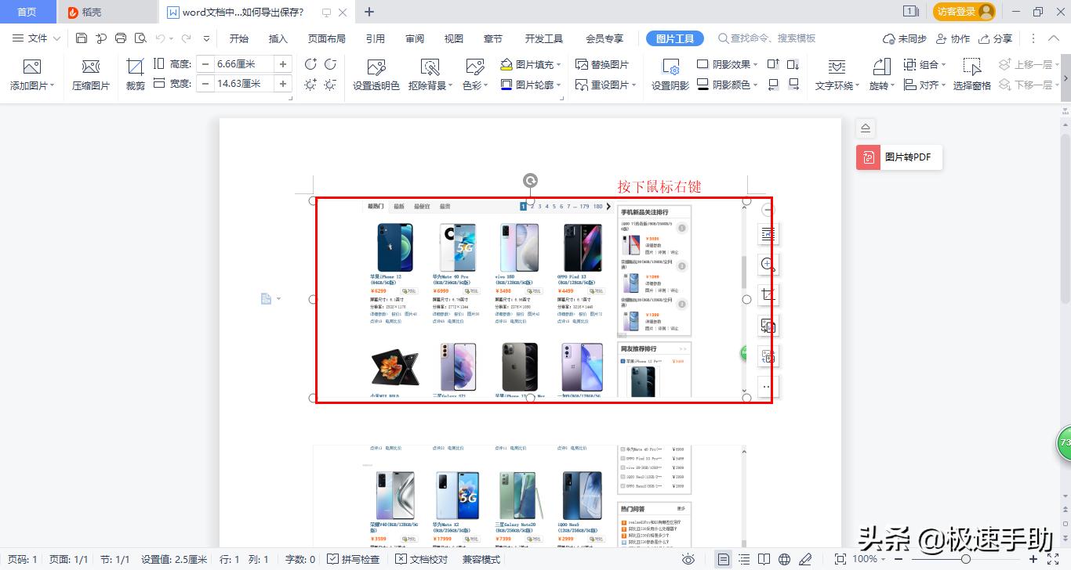The image size is (1071, 570).
Task: Switch to the 插入 ribbon tab
Action: point(278,38)
